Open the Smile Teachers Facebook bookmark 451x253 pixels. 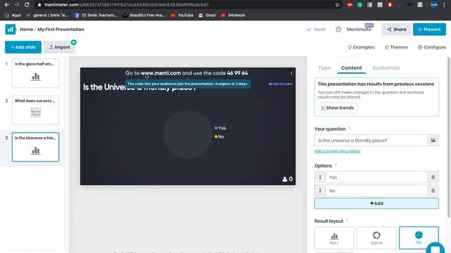[x=96, y=15]
